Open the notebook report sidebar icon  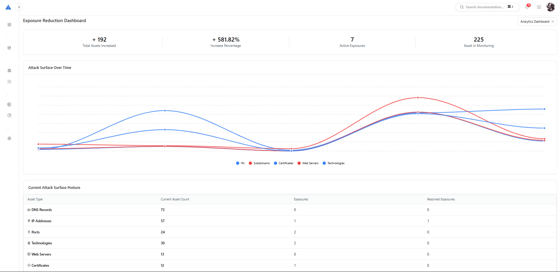pos(9,105)
